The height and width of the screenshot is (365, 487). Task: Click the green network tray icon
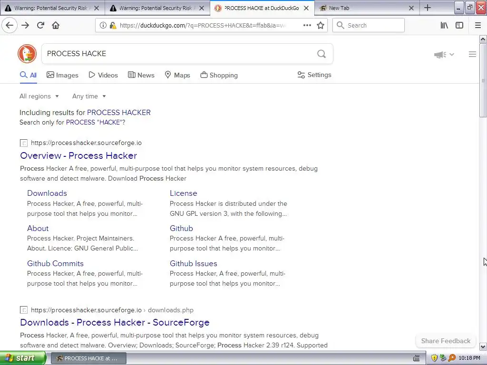(443, 358)
